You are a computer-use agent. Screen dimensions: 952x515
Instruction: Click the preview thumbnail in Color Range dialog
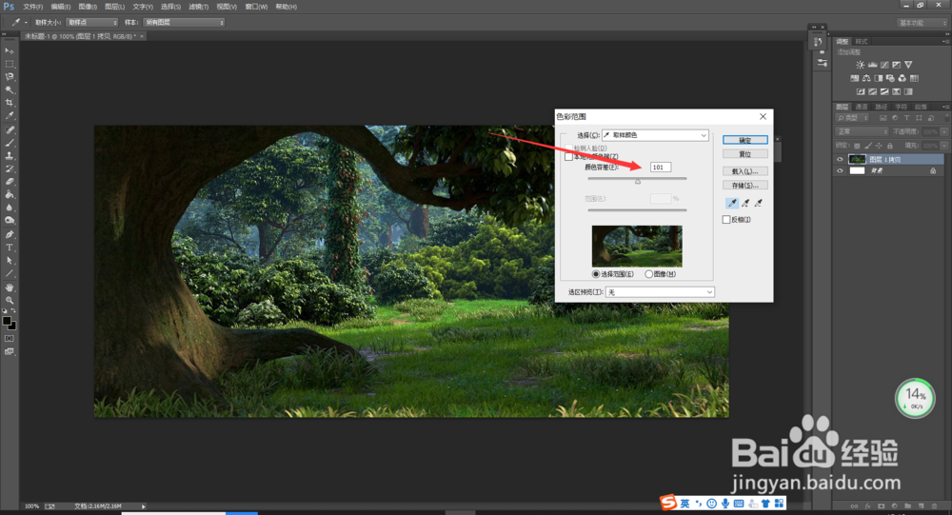[637, 247]
